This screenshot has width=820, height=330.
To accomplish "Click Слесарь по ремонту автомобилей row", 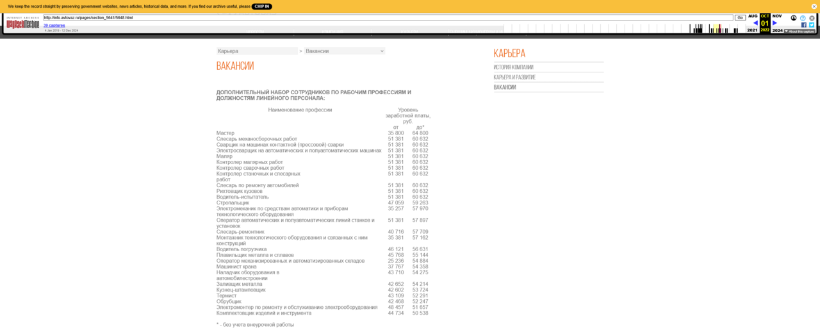I will (x=322, y=185).
